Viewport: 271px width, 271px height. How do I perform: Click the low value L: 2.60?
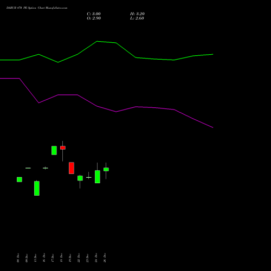(x=137, y=18)
